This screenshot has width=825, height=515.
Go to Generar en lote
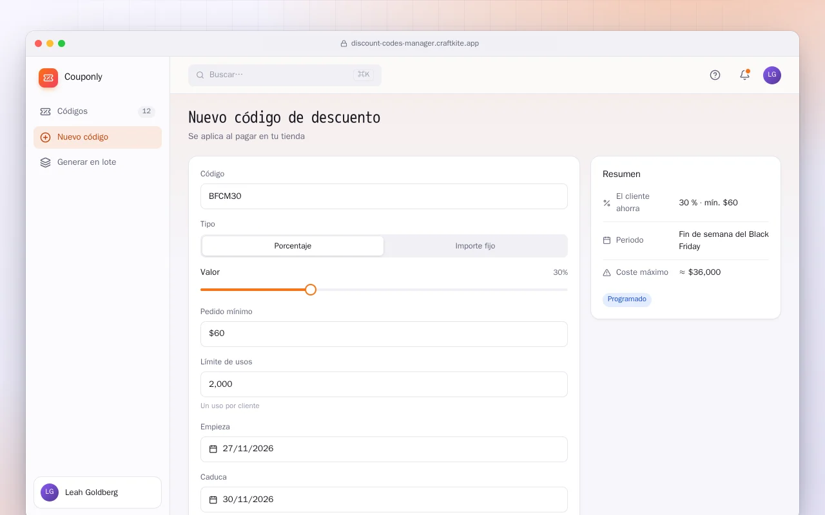tap(97, 162)
